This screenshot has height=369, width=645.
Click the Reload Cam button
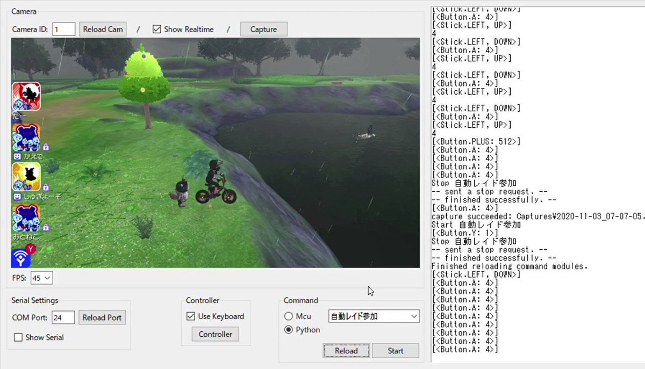pos(103,29)
